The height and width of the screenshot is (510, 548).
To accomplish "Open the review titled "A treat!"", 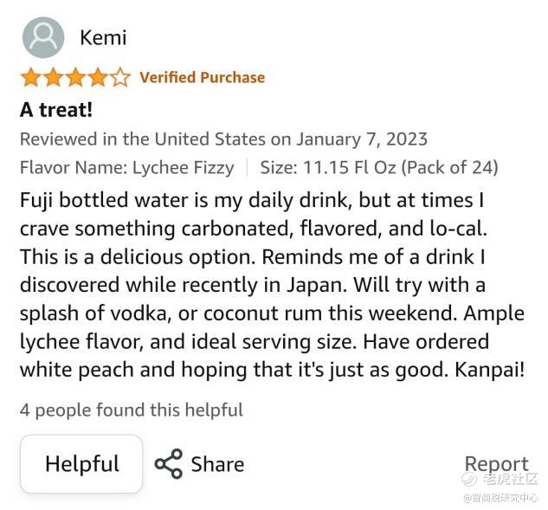I will coord(56,109).
